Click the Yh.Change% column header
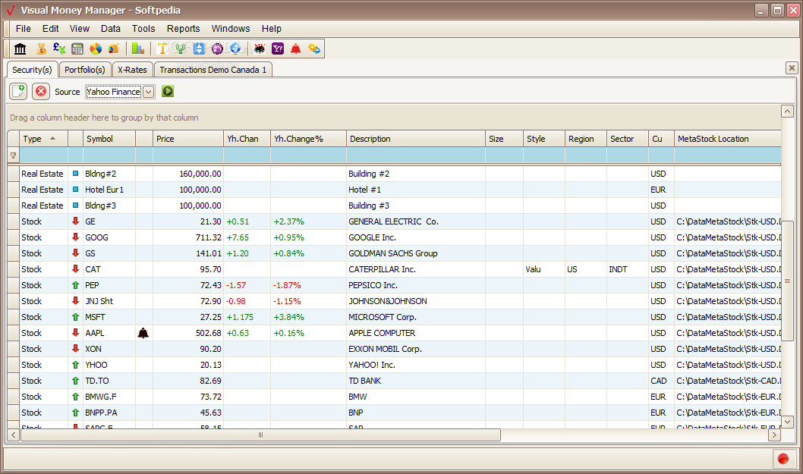Screen dimensions: 803x474 [308, 139]
